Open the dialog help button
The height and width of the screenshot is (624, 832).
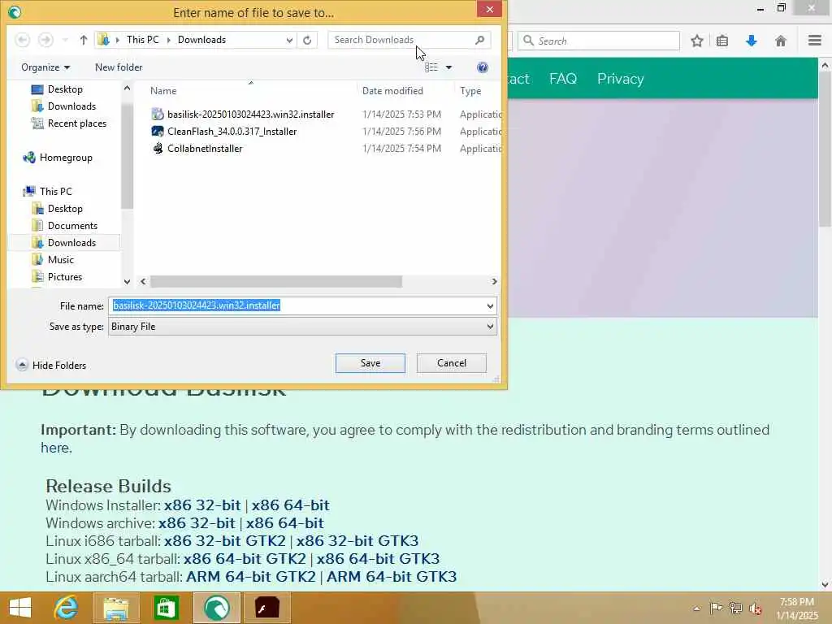pyautogui.click(x=483, y=67)
